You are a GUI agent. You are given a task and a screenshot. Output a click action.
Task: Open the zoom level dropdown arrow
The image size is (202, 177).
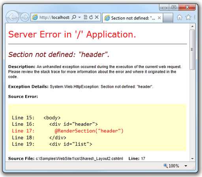pyautogui.click(x=186, y=166)
